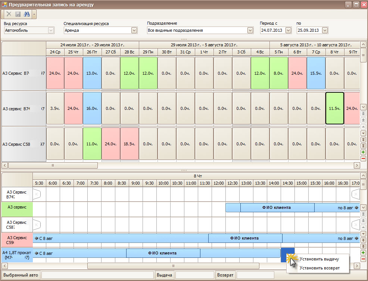The width and height of the screenshot is (368, 281).
Task: Choose Установить выдачу from context menu
Action: [319, 259]
